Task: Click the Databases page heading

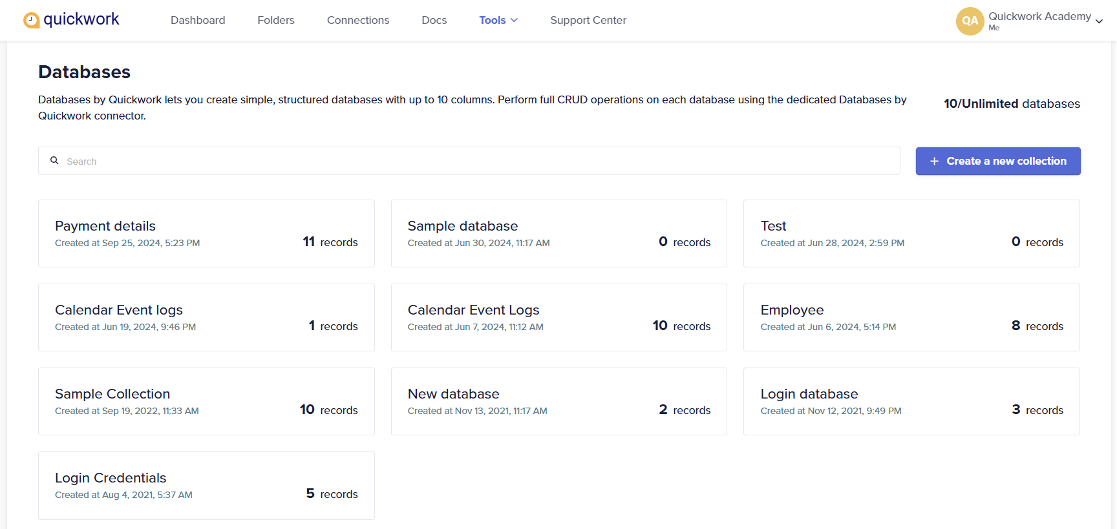Action: pos(84,72)
